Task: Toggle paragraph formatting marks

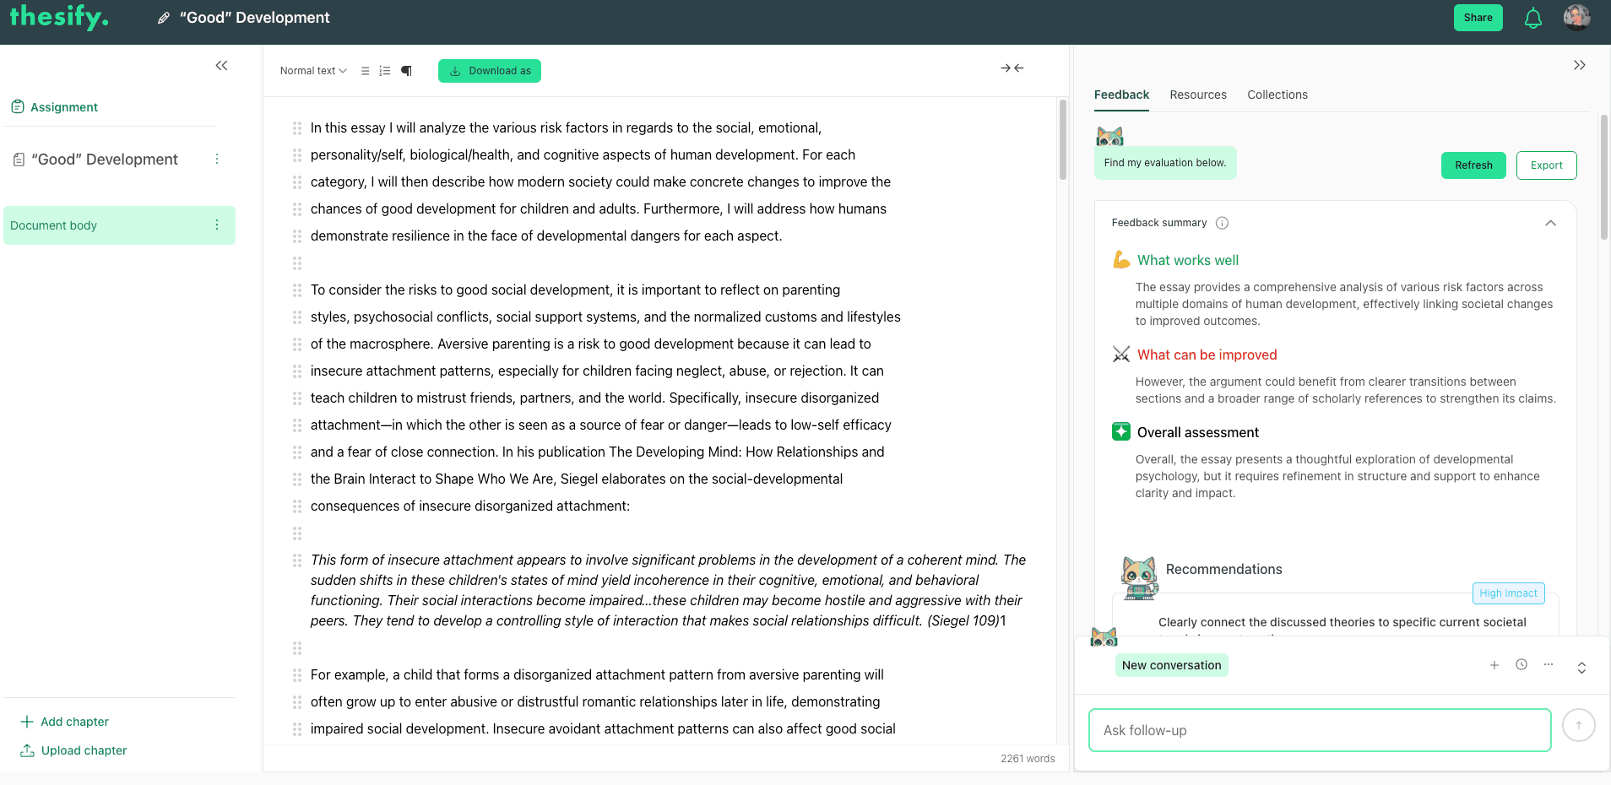Action: [406, 71]
